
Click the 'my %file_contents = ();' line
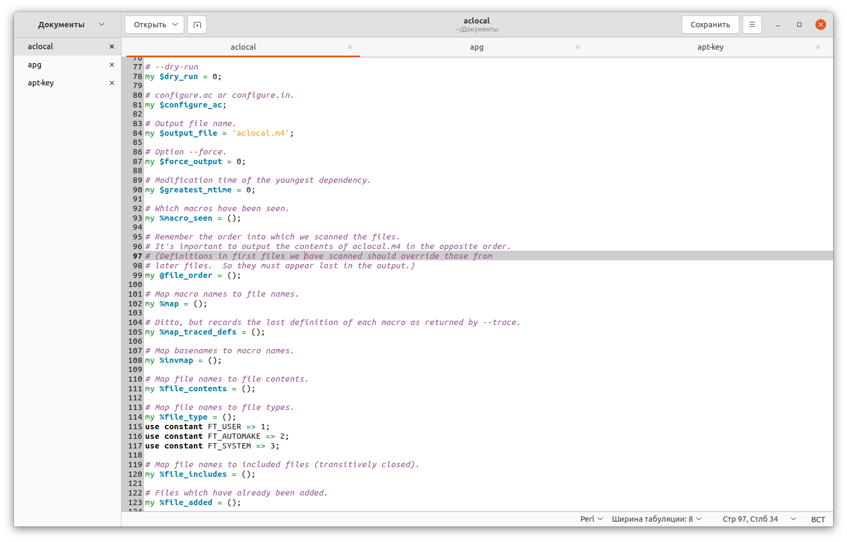[200, 389]
